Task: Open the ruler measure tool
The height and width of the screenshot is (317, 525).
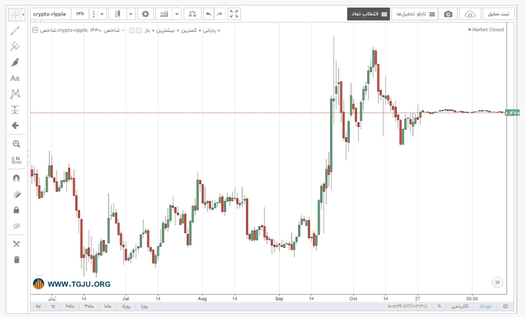Action: (x=17, y=160)
